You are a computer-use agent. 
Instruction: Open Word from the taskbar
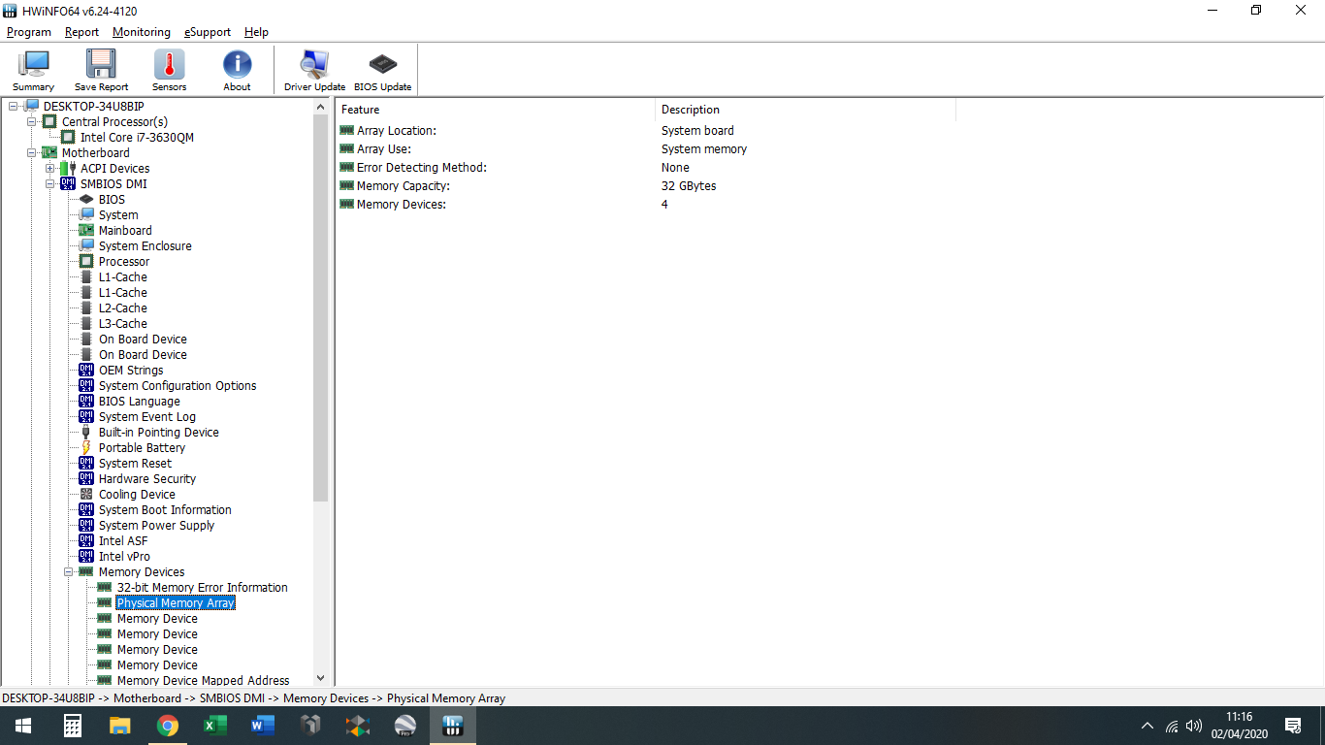pos(263,726)
